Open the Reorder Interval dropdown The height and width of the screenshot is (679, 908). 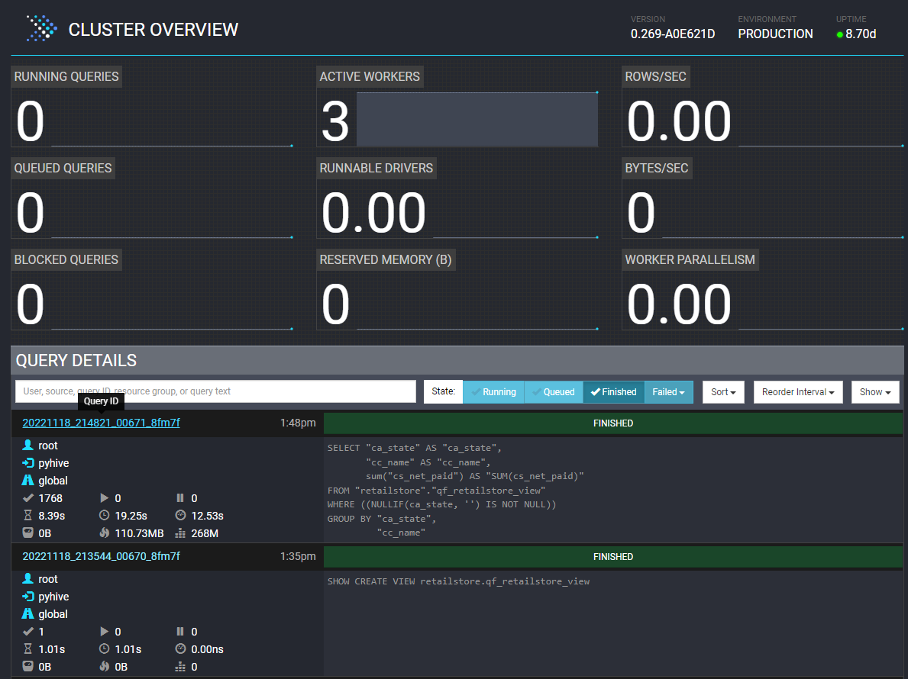tap(798, 391)
